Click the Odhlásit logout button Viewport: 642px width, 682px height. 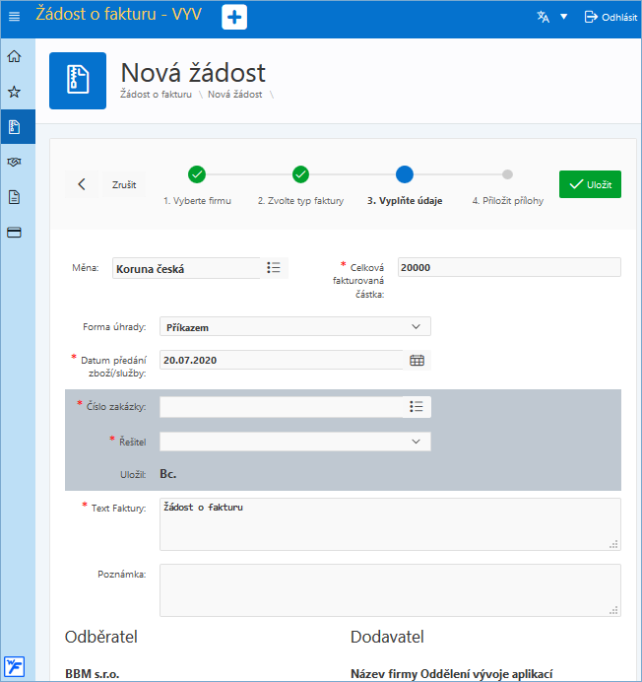610,17
